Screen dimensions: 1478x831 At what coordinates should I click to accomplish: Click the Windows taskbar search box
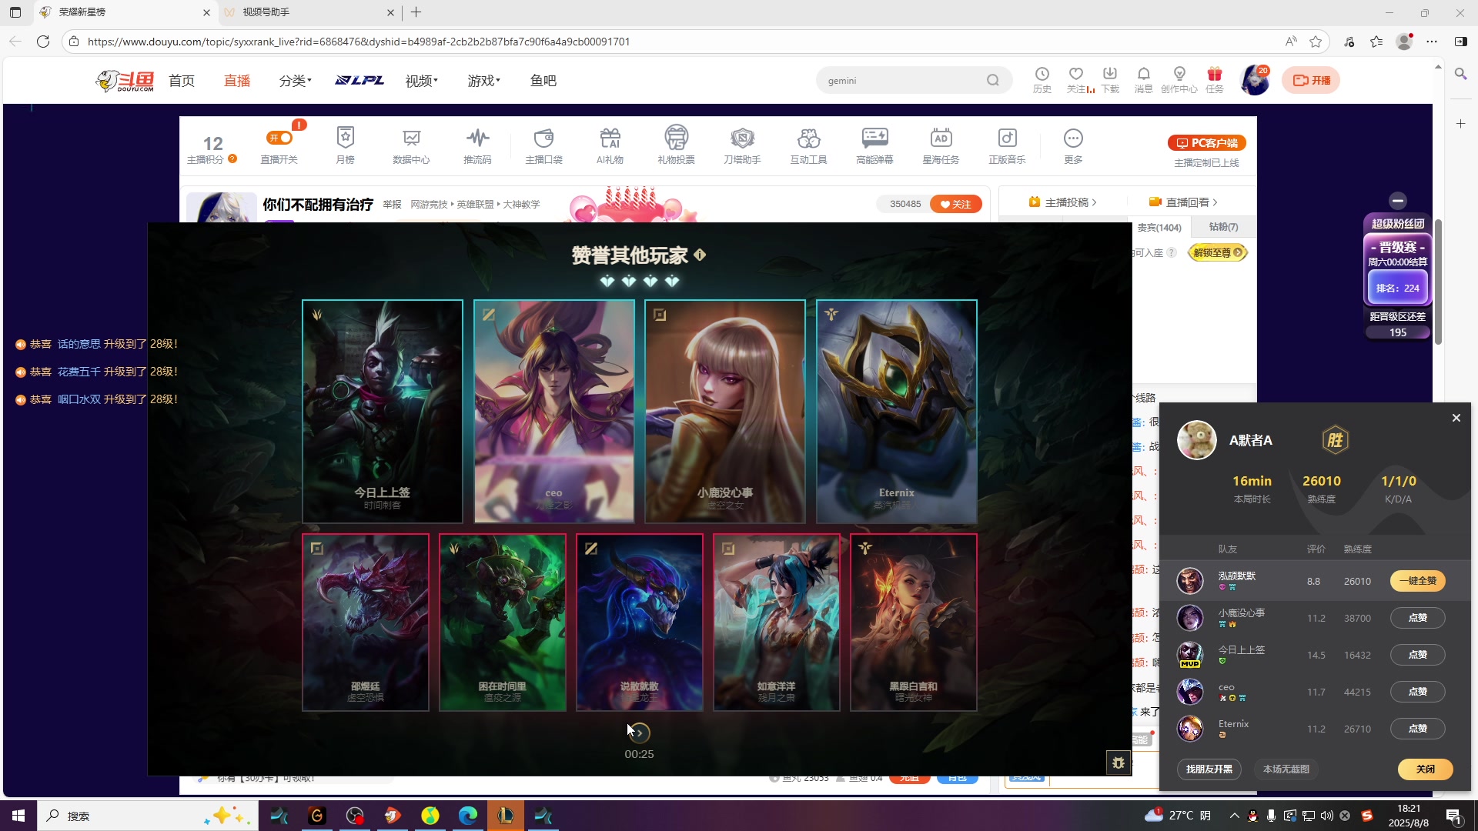pos(146,816)
